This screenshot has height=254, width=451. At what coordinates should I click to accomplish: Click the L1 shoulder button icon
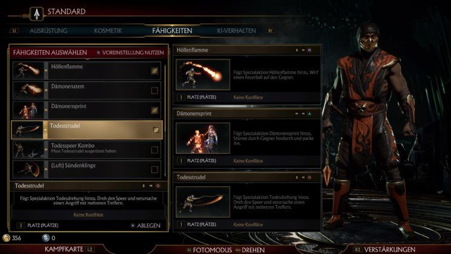tap(14, 30)
